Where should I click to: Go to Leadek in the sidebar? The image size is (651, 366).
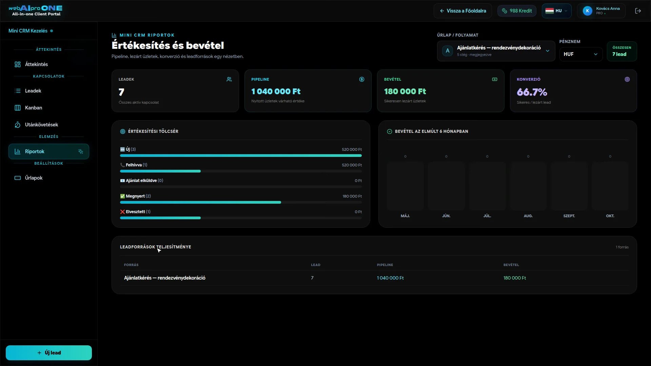[49, 91]
